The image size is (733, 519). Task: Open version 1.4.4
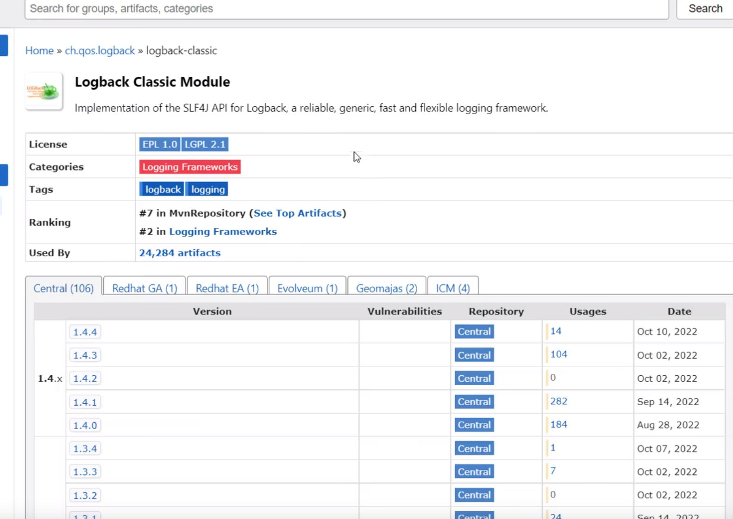pos(85,332)
